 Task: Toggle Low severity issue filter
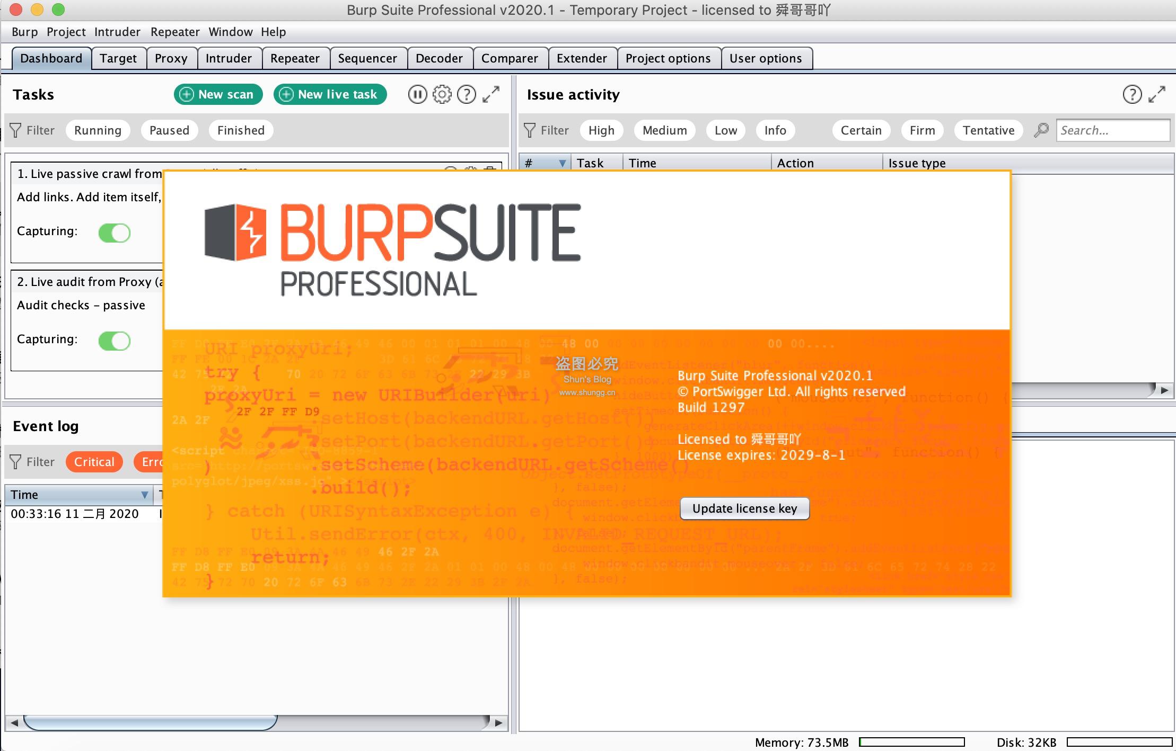pos(725,130)
